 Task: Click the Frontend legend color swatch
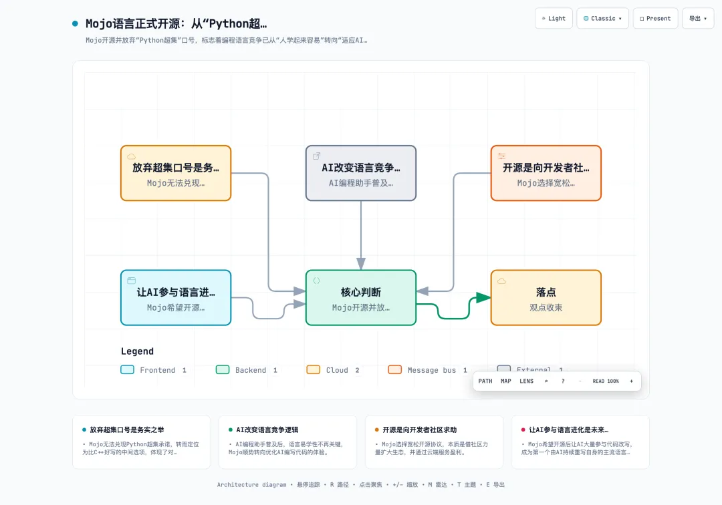(x=128, y=370)
